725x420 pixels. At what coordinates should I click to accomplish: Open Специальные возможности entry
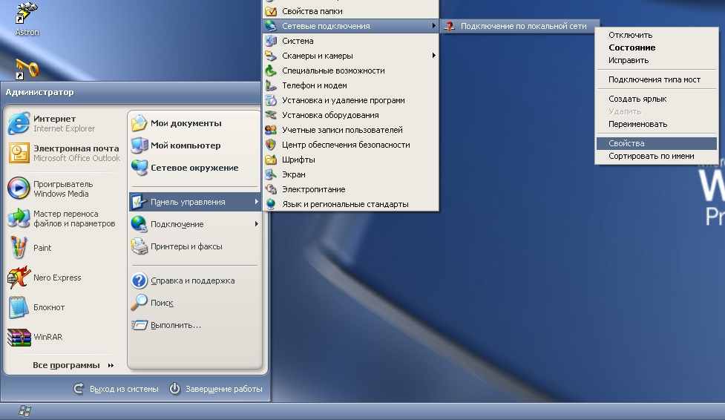(x=350, y=70)
